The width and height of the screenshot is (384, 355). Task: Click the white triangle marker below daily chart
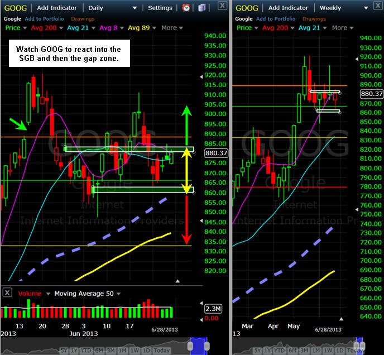tap(177, 281)
